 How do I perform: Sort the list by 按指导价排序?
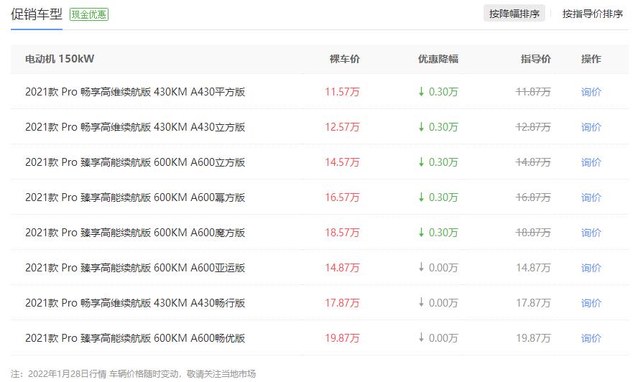click(x=593, y=14)
